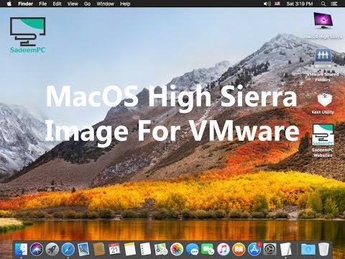Open FaceTime app in Dock
The image size is (345, 259).
208,250
